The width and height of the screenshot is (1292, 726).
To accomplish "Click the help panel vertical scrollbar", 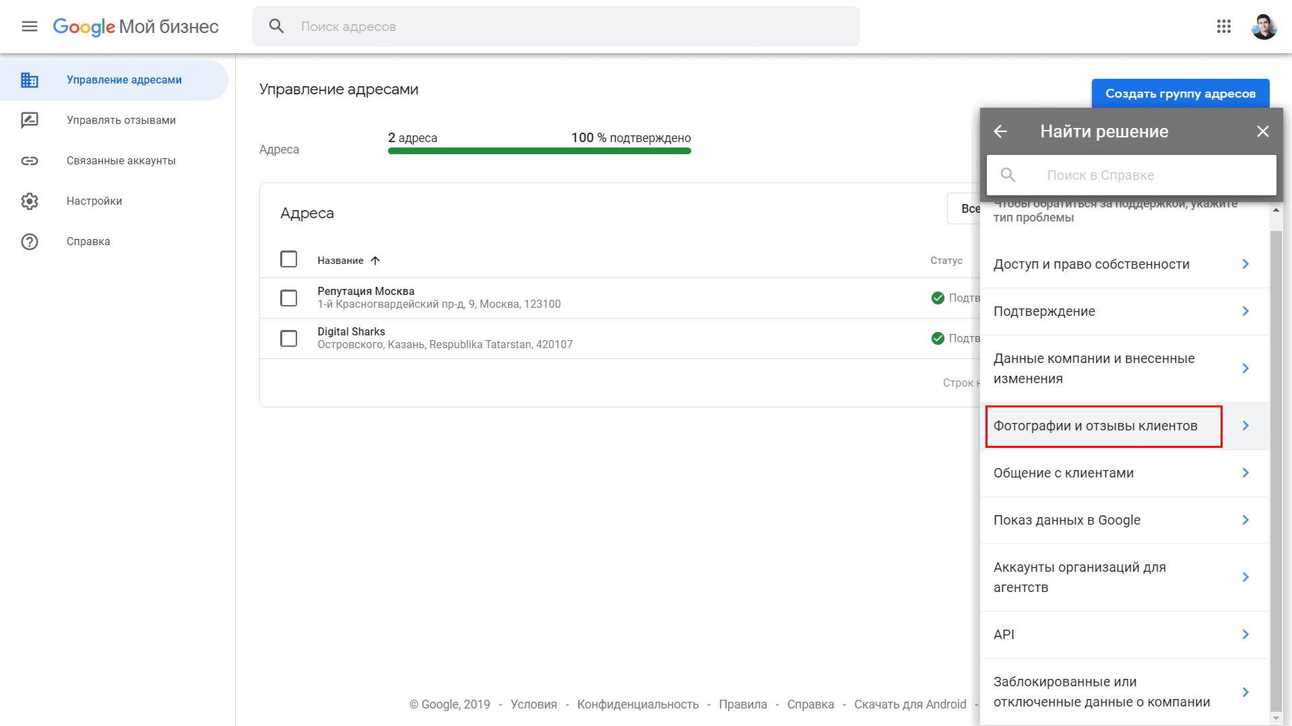I will point(1276,470).
